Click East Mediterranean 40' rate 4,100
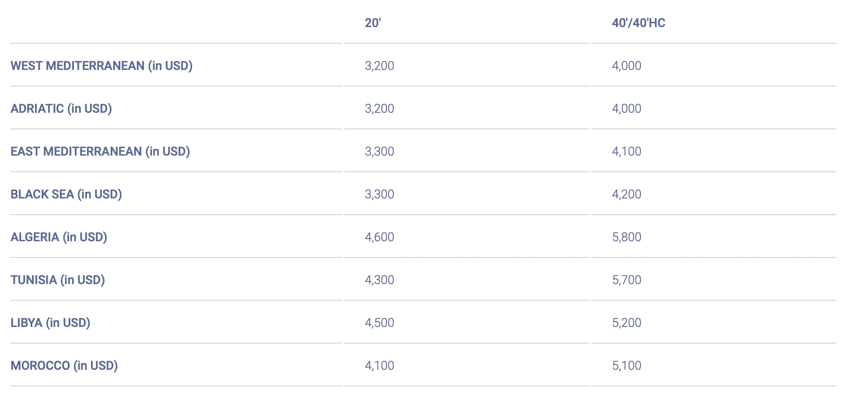The image size is (846, 403). click(x=626, y=151)
